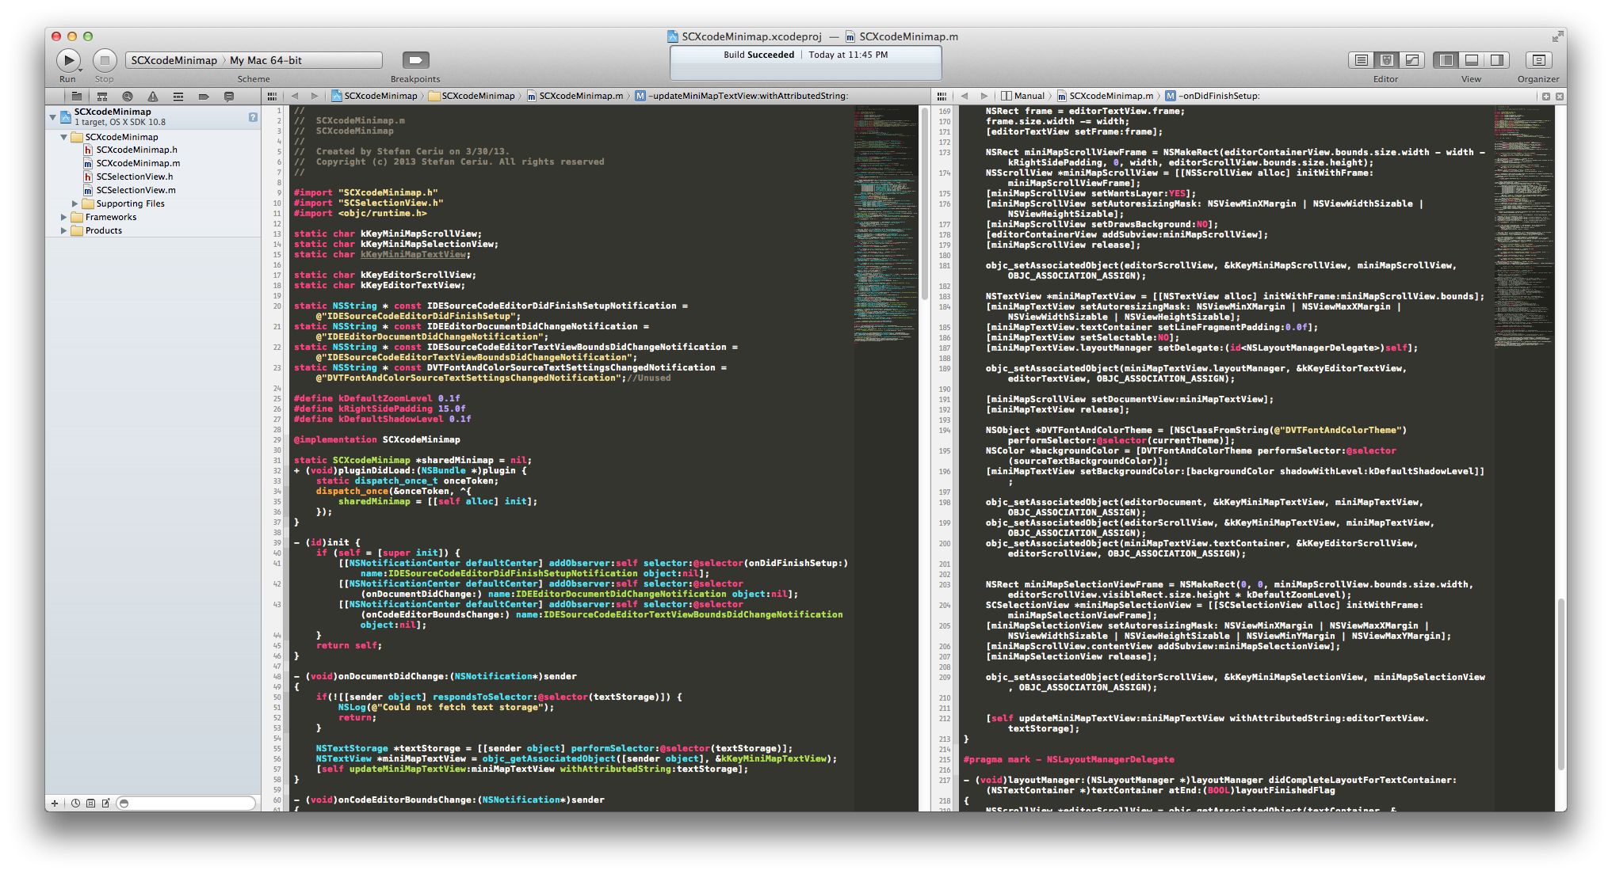1612x874 pixels.
Task: Toggle the Utilities pane visibility
Action: pyautogui.click(x=1497, y=60)
